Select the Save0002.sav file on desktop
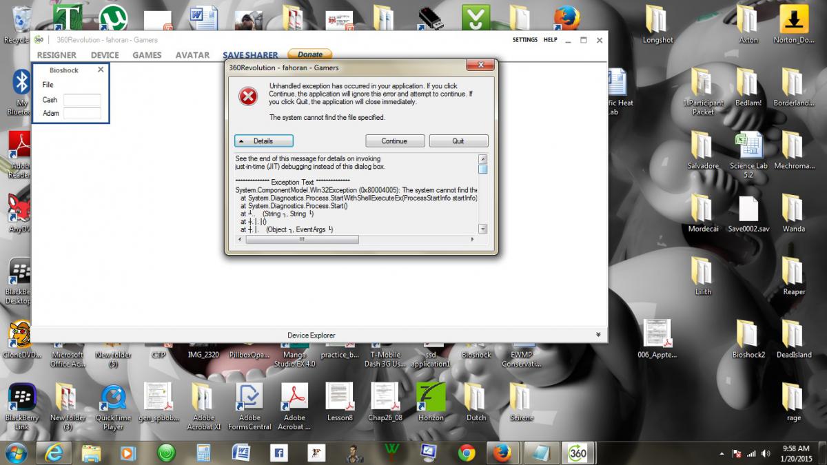 748,214
